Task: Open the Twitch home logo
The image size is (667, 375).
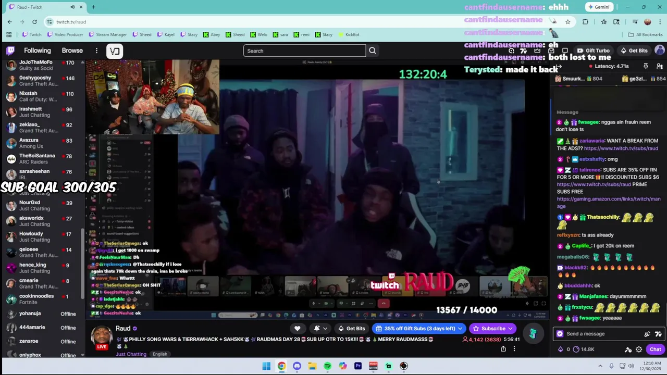Action: pos(10,51)
